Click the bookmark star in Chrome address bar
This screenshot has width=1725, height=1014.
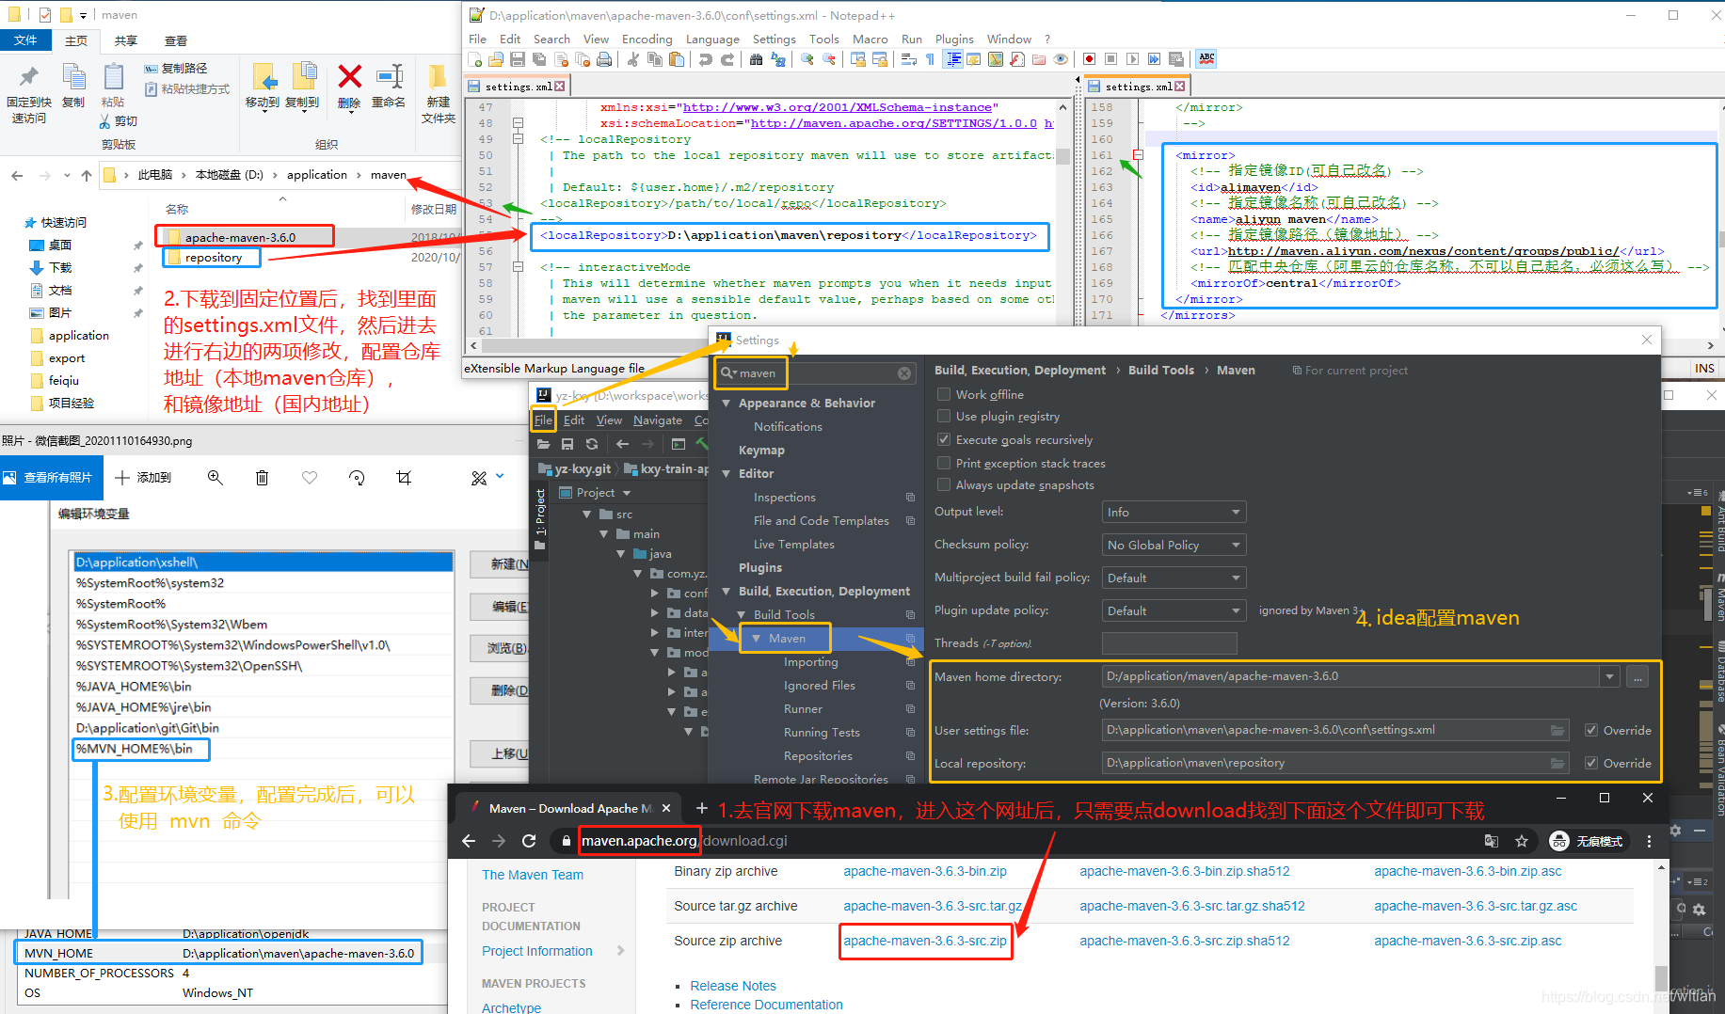(1522, 841)
